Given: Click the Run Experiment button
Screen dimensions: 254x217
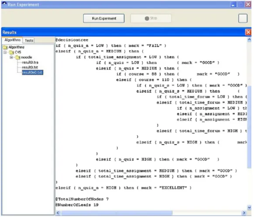Looking at the screenshot, I should click(x=104, y=18).
